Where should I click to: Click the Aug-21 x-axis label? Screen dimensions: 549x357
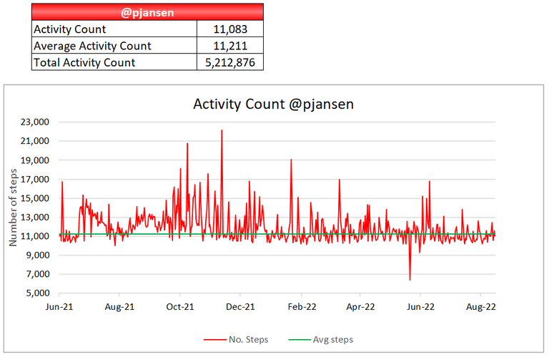coord(119,307)
